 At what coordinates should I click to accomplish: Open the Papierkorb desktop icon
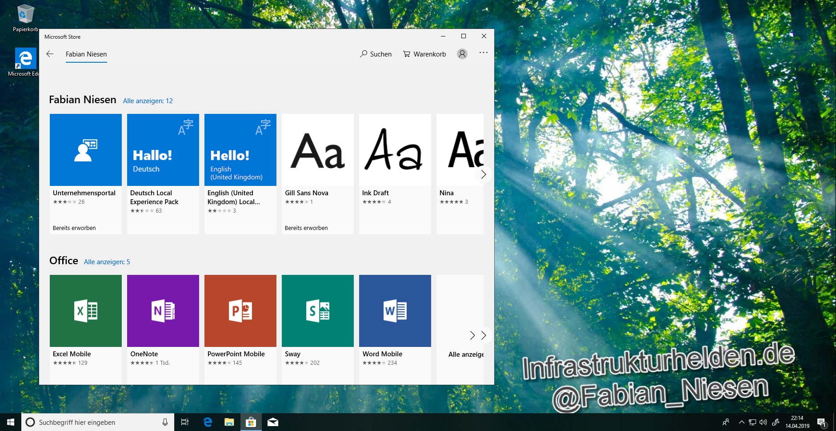click(25, 18)
